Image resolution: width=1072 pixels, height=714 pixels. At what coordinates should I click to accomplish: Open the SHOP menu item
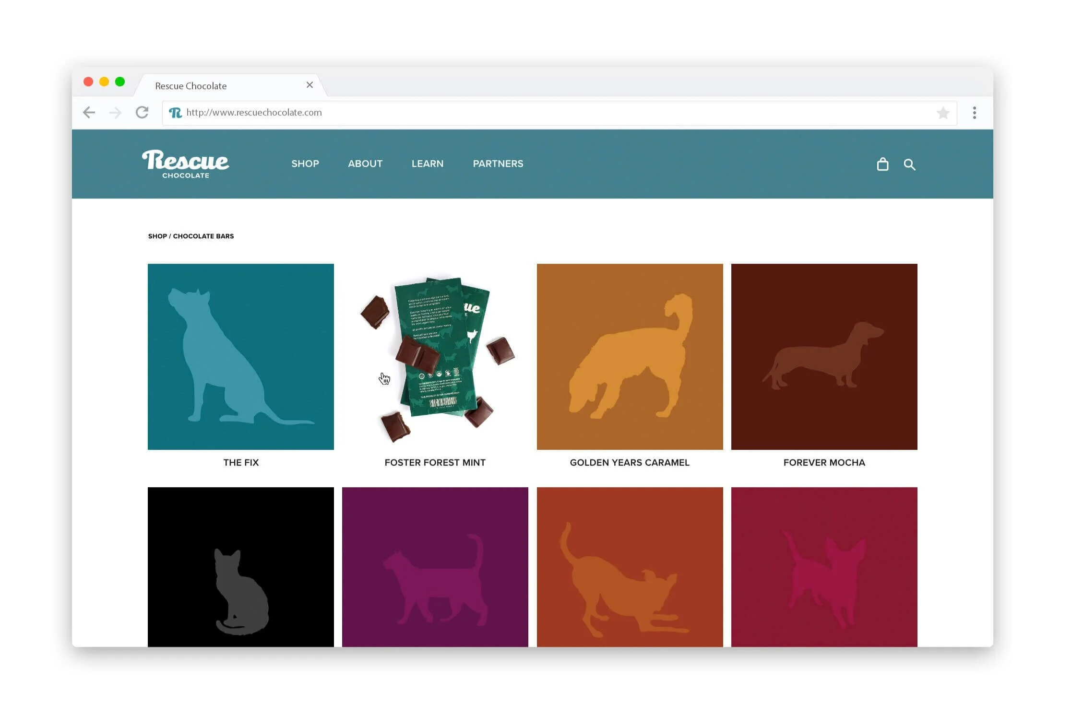click(x=305, y=164)
